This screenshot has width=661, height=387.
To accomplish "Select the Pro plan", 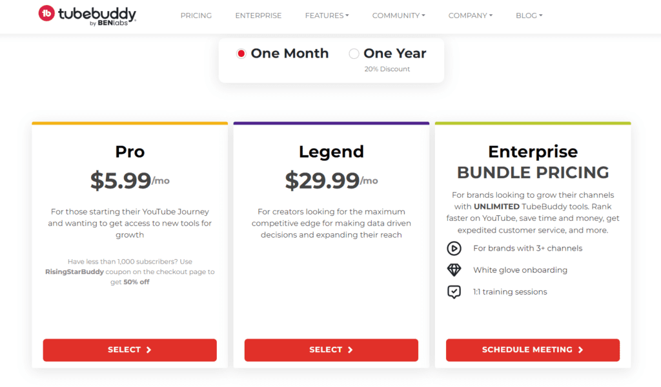I will tap(130, 350).
